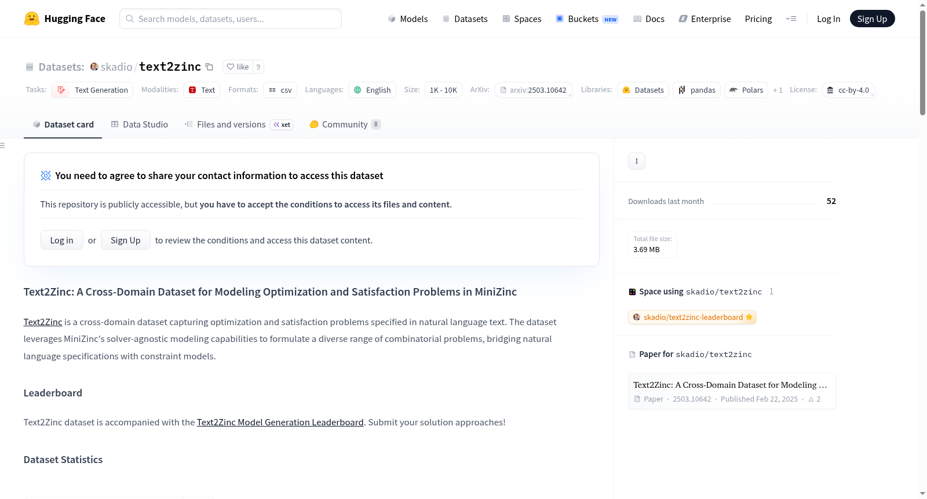Open Spaces in top navigation

tap(522, 19)
